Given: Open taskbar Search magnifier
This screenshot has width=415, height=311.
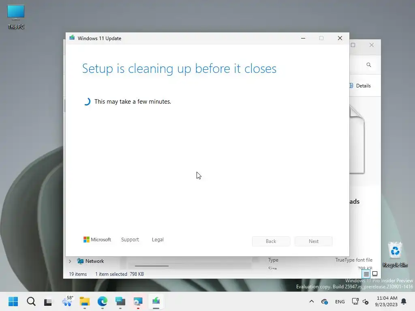Looking at the screenshot, I should tap(31, 301).
